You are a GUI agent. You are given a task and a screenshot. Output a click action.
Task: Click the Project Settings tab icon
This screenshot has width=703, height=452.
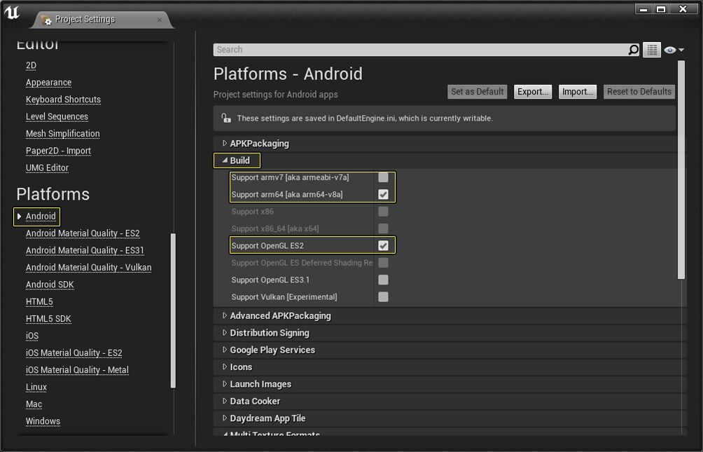(46, 20)
